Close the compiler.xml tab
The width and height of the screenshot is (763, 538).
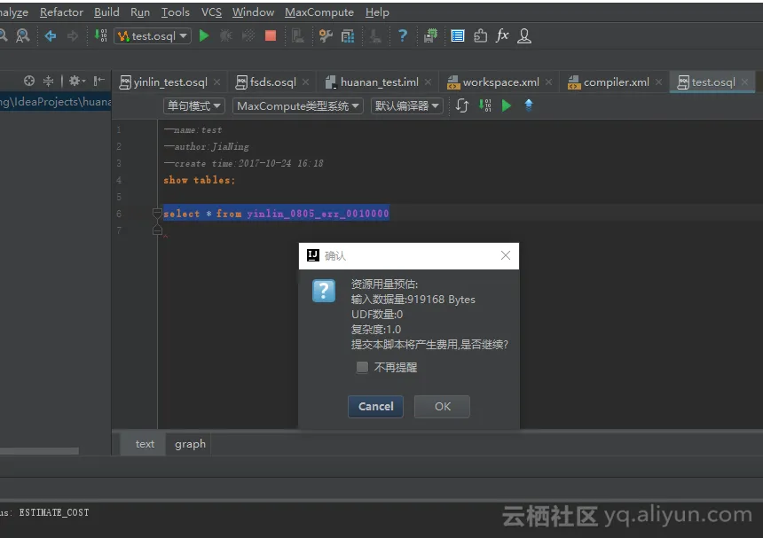click(659, 82)
